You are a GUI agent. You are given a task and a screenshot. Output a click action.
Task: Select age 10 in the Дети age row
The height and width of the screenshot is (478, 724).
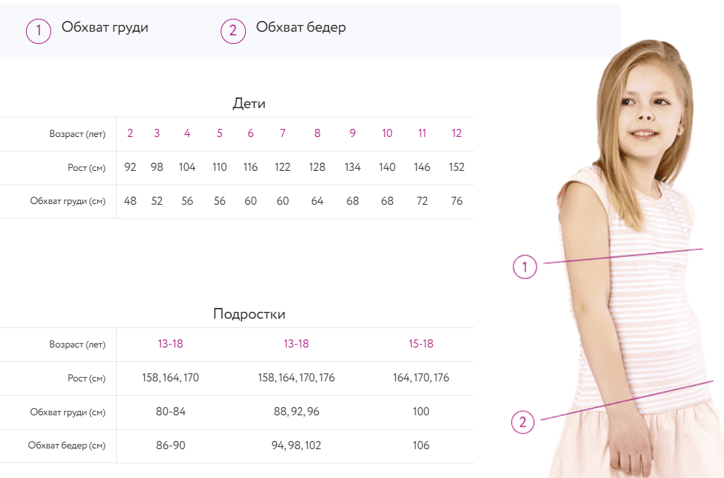tap(387, 133)
